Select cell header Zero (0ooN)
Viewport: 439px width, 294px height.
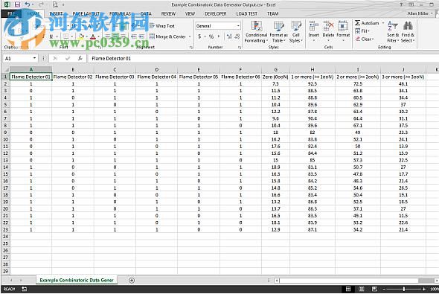point(276,77)
